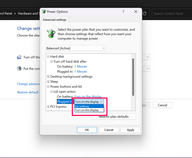This screenshot has height=158, width=192.
Task: Click the monitor icon beside Turn off the display
Action: click(19, 57)
